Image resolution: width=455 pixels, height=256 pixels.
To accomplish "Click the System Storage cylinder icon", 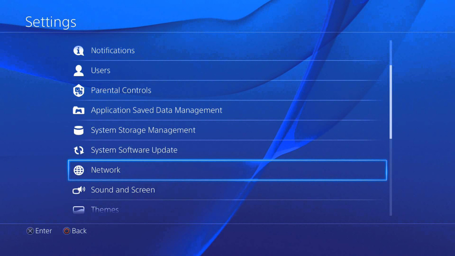I will pos(79,130).
